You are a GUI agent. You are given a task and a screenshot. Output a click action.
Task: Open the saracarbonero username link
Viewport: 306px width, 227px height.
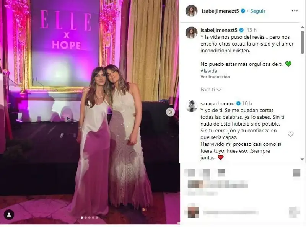point(217,103)
